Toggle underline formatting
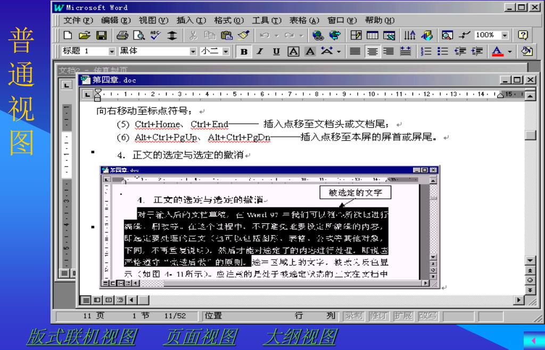This screenshot has width=545, height=350. [x=276, y=52]
